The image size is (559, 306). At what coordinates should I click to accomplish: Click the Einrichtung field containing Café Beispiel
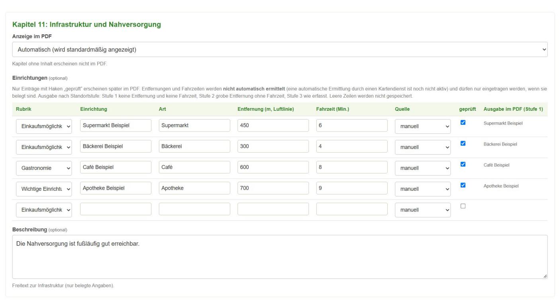pos(116,167)
